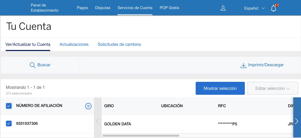Click the Buscar magnifier icon

coord(33,65)
